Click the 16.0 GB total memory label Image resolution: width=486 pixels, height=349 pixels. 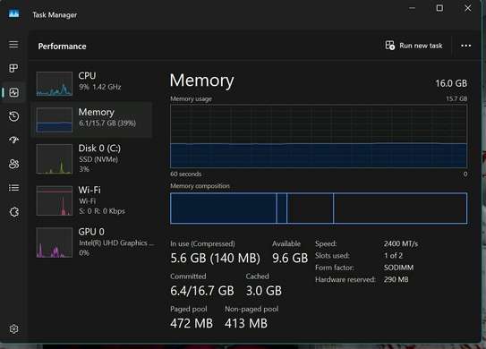pos(451,83)
